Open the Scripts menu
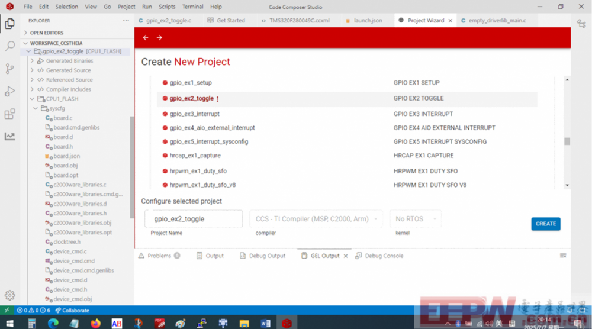The width and height of the screenshot is (592, 329). (x=167, y=7)
